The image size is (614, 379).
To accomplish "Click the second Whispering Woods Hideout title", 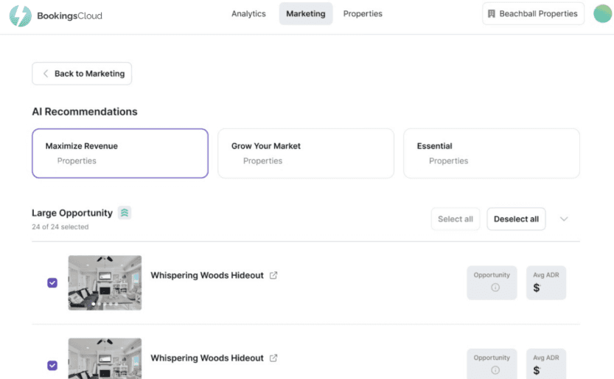I will (x=207, y=358).
